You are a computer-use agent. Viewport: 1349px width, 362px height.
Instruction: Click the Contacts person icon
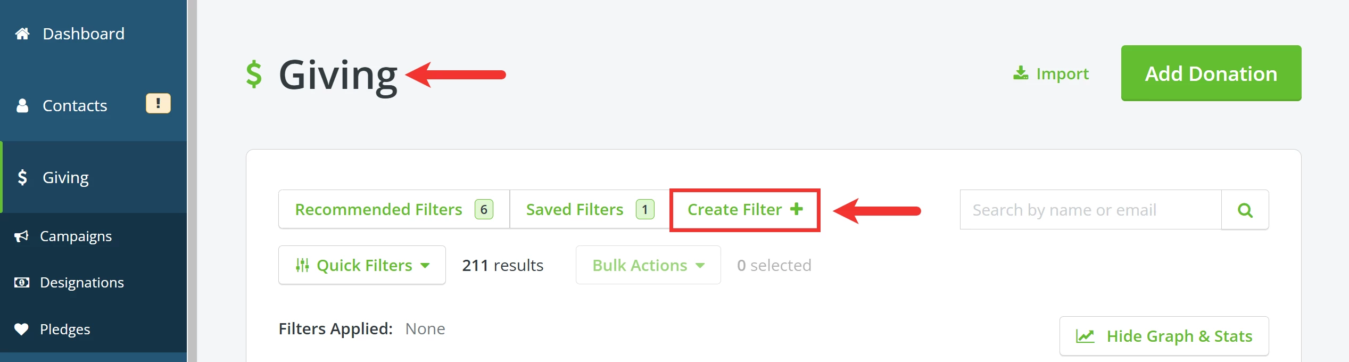[x=22, y=105]
